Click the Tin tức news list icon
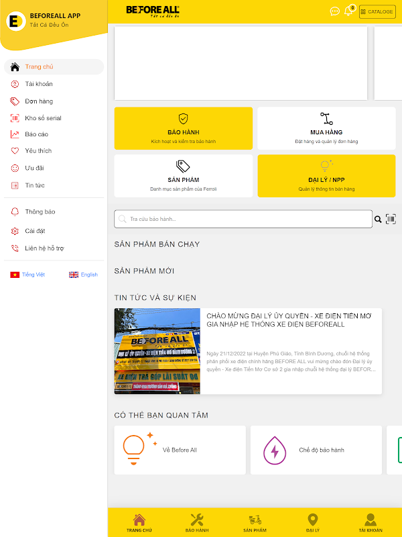The width and height of the screenshot is (402, 537). [15, 185]
